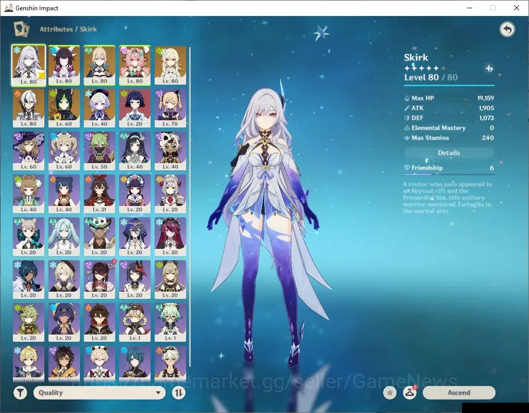The height and width of the screenshot is (413, 529).
Task: Click the return arrow icon at top right
Action: pyautogui.click(x=507, y=30)
